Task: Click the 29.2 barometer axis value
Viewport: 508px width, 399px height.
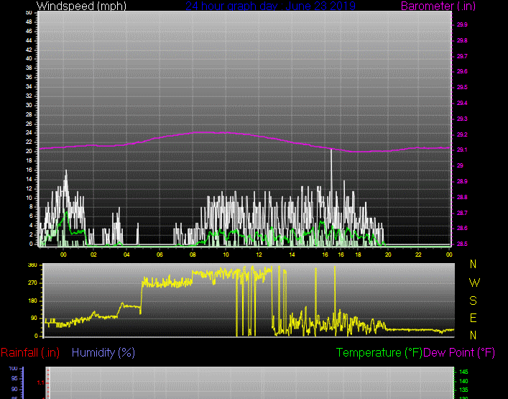Action: [x=462, y=134]
